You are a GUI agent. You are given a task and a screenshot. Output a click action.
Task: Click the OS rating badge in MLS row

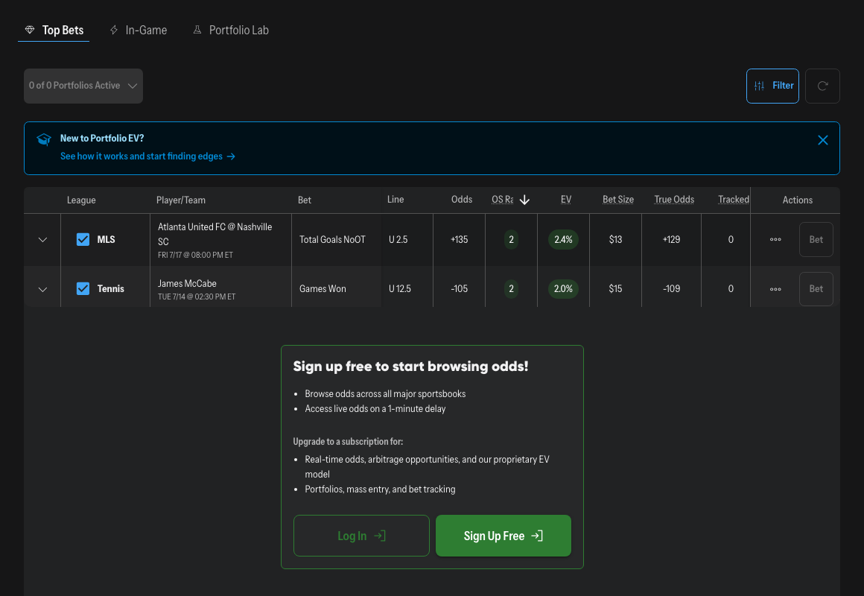pos(512,239)
